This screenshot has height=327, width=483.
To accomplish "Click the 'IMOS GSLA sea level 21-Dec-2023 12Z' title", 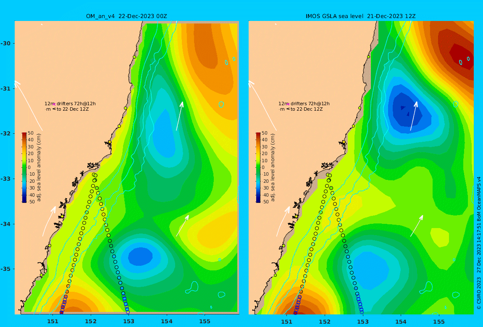I will (x=360, y=16).
